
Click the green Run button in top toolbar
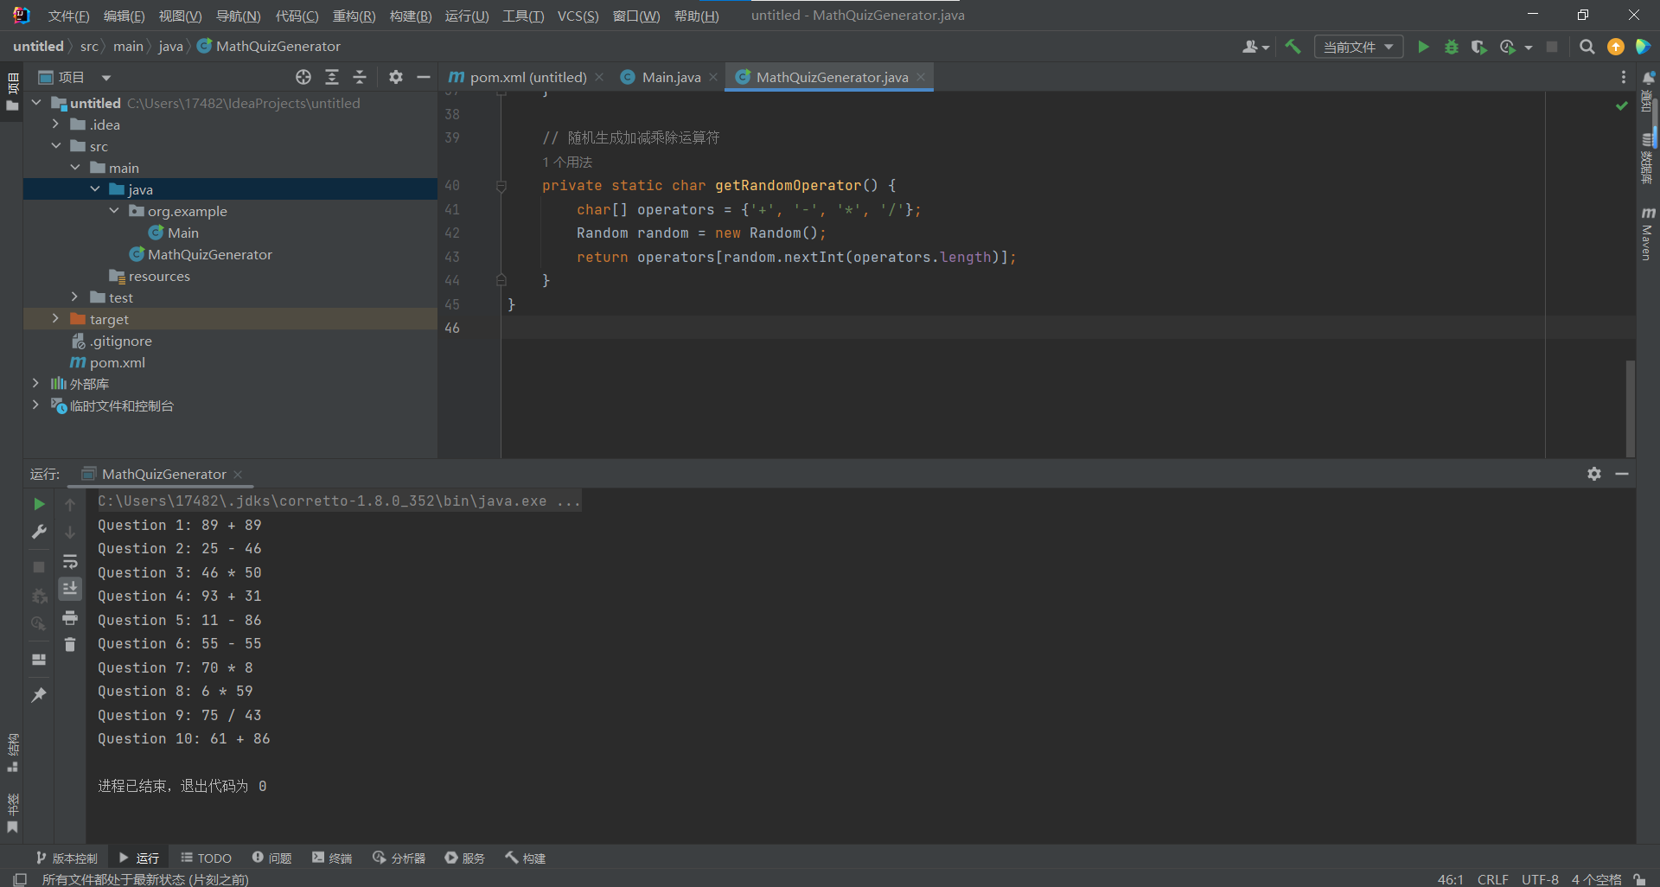(x=1423, y=47)
